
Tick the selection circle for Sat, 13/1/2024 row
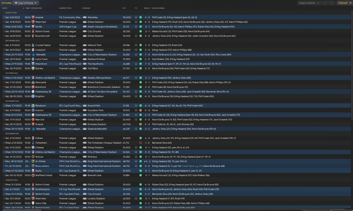[x=4, y=199]
